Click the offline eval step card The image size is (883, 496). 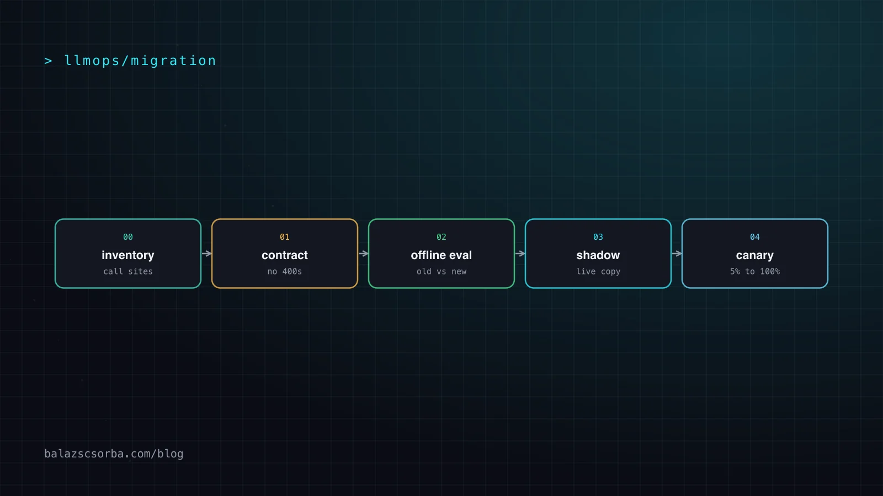pos(441,254)
